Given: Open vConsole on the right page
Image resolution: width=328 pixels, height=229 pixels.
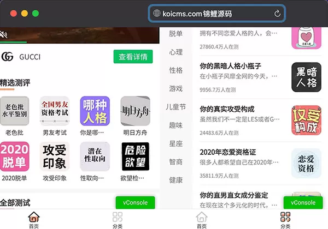Looking at the screenshot, I should [x=303, y=202].
